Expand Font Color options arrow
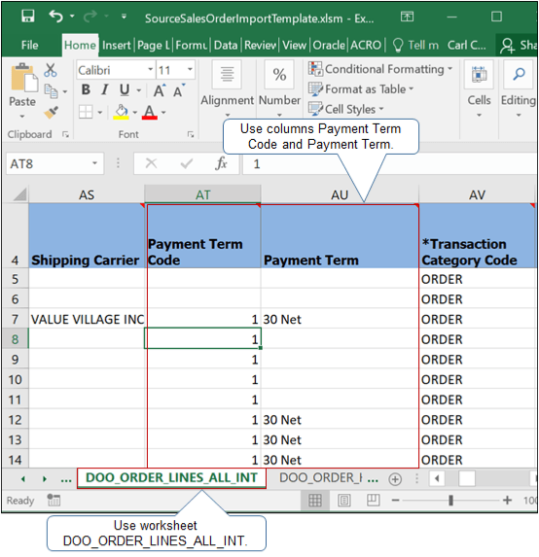Viewport: 539px width, 557px height. coord(163,112)
